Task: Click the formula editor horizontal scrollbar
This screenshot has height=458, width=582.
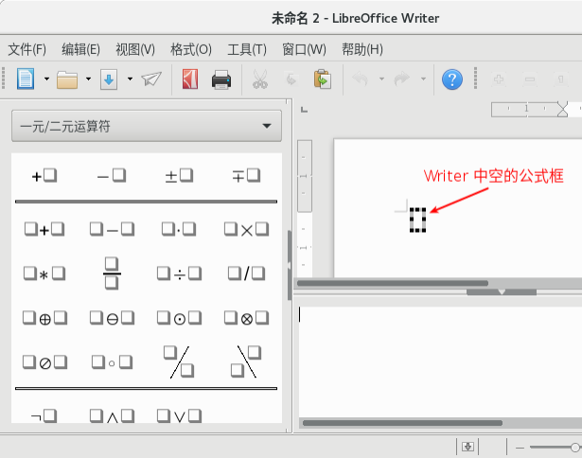Action: point(402,423)
